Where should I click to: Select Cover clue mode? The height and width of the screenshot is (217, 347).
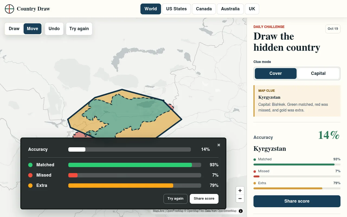pyautogui.click(x=276, y=74)
